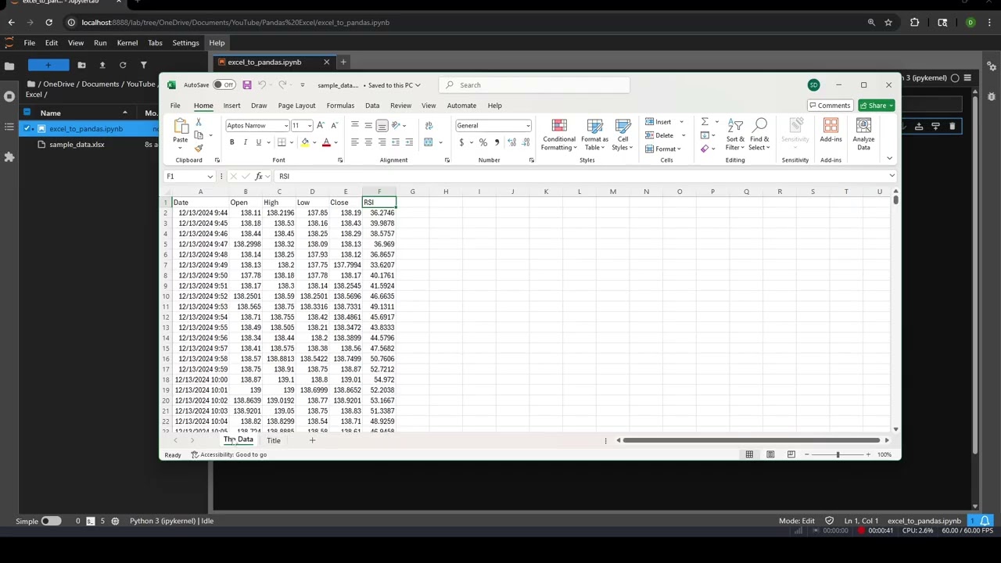Image resolution: width=1001 pixels, height=563 pixels.
Task: Open Find & Select menu
Action: [x=759, y=134]
